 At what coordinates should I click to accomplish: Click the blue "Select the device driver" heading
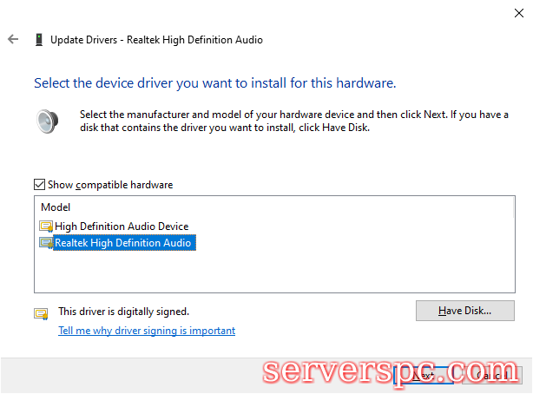(214, 84)
